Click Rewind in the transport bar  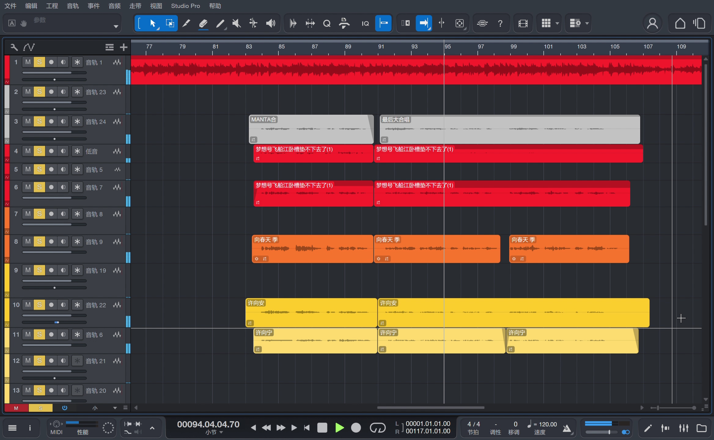(266, 428)
